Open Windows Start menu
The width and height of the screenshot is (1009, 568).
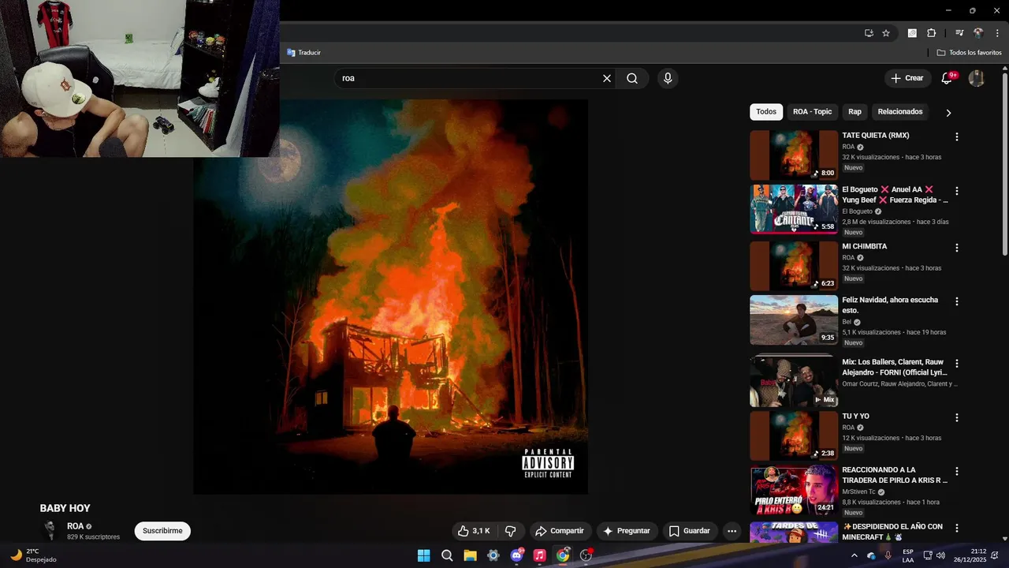tap(423, 555)
